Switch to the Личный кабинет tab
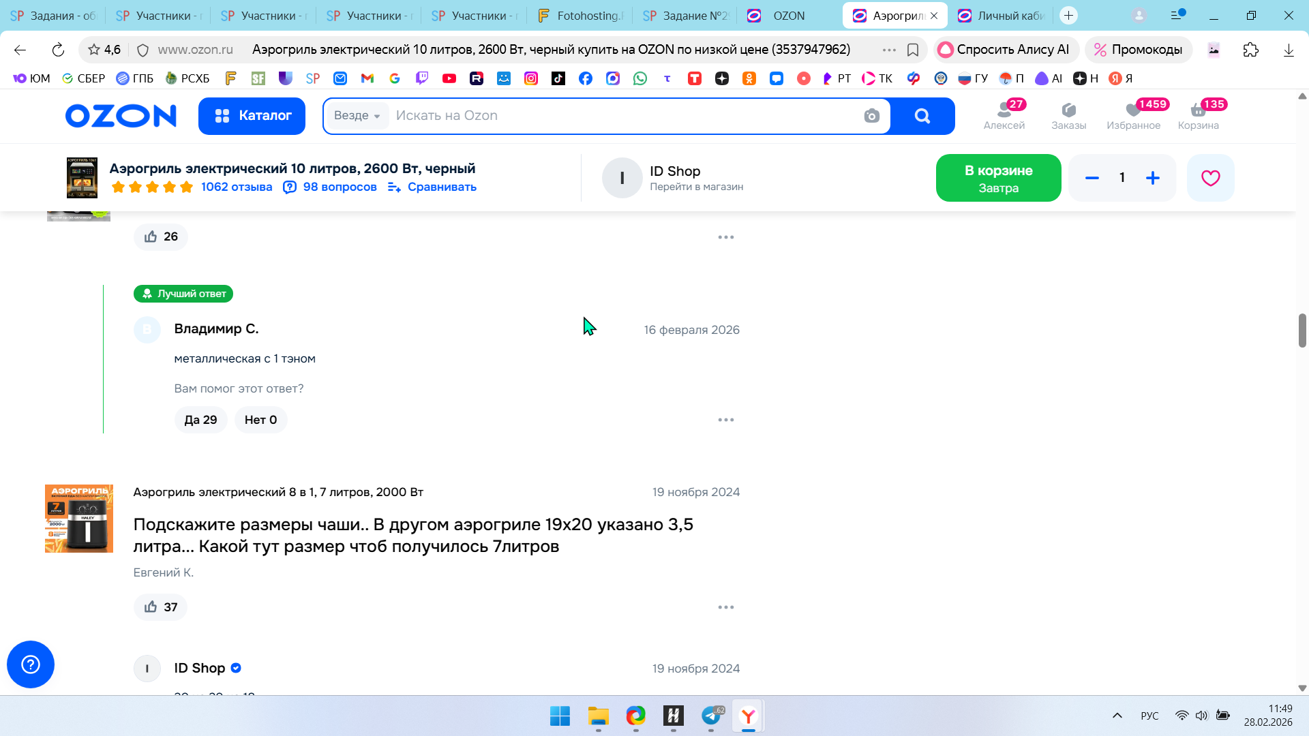 1002,15
